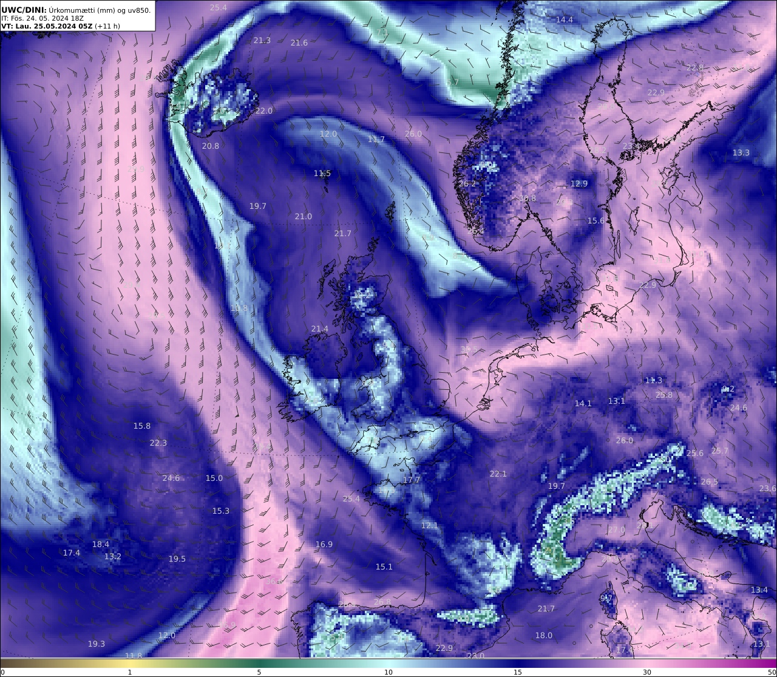Click the value label "25.8"
This screenshot has height=677, width=777.
click(664, 395)
